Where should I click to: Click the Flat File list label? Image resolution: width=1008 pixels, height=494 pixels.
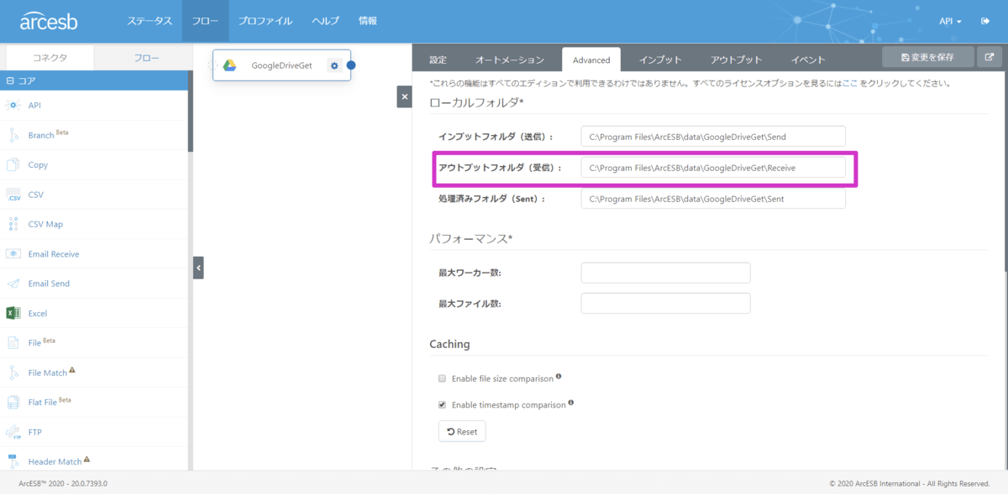click(42, 403)
